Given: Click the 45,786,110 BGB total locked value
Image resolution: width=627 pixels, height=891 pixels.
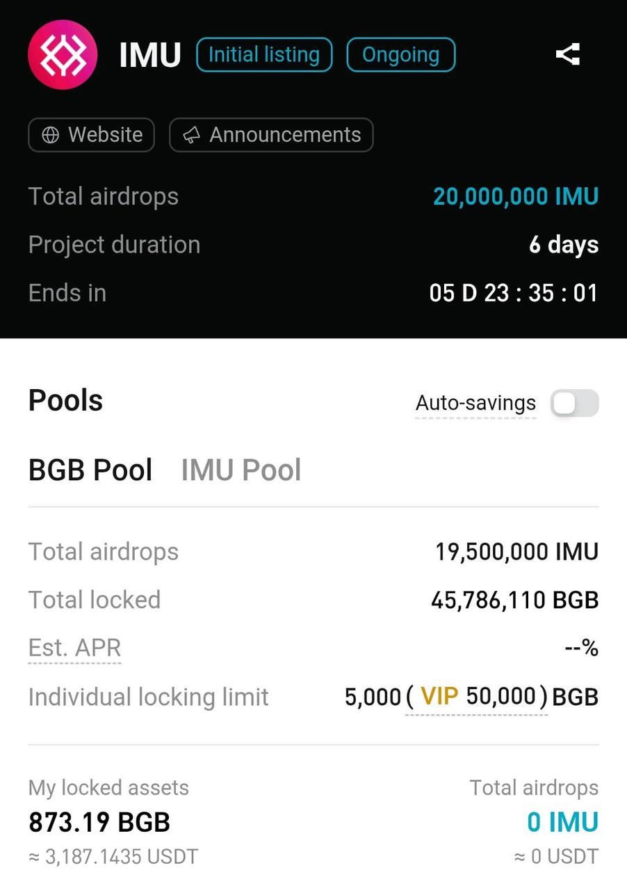Looking at the screenshot, I should [514, 600].
